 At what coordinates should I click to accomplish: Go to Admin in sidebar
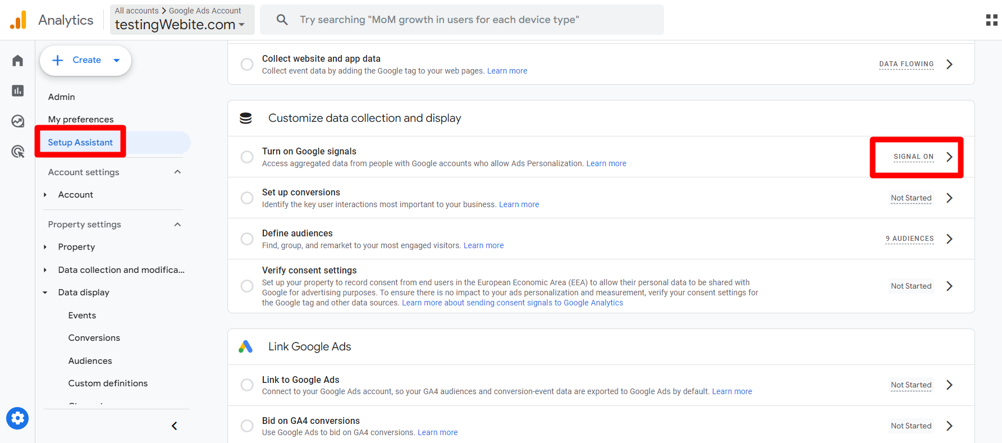pyautogui.click(x=61, y=97)
